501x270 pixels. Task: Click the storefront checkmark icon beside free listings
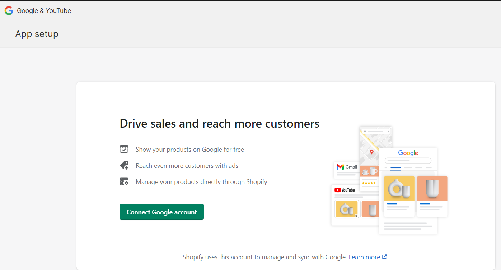(124, 149)
